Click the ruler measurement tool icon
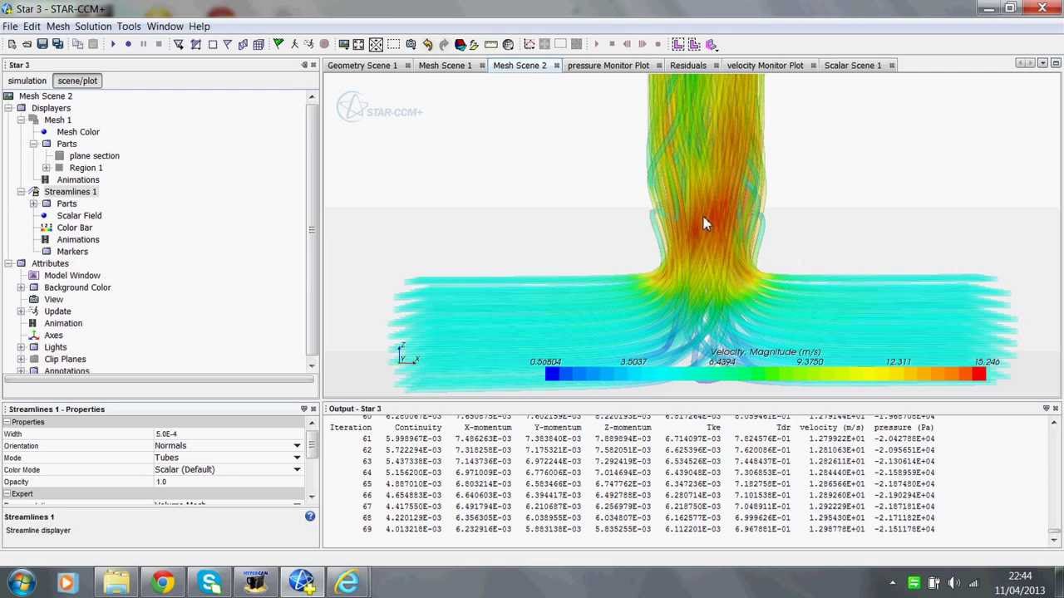Viewport: 1064px width, 598px height. click(490, 44)
